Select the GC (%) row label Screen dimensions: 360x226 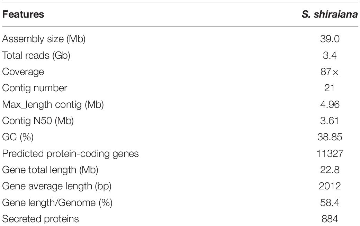[18, 137]
